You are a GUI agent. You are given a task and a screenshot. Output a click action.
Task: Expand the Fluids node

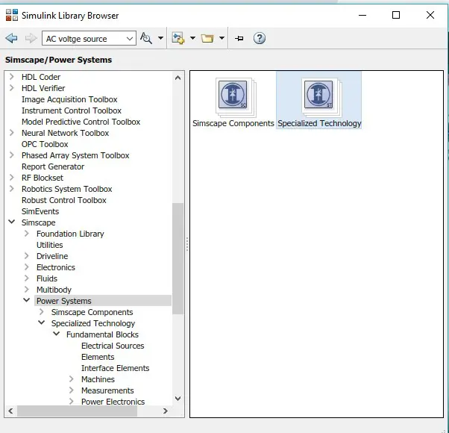(26, 278)
